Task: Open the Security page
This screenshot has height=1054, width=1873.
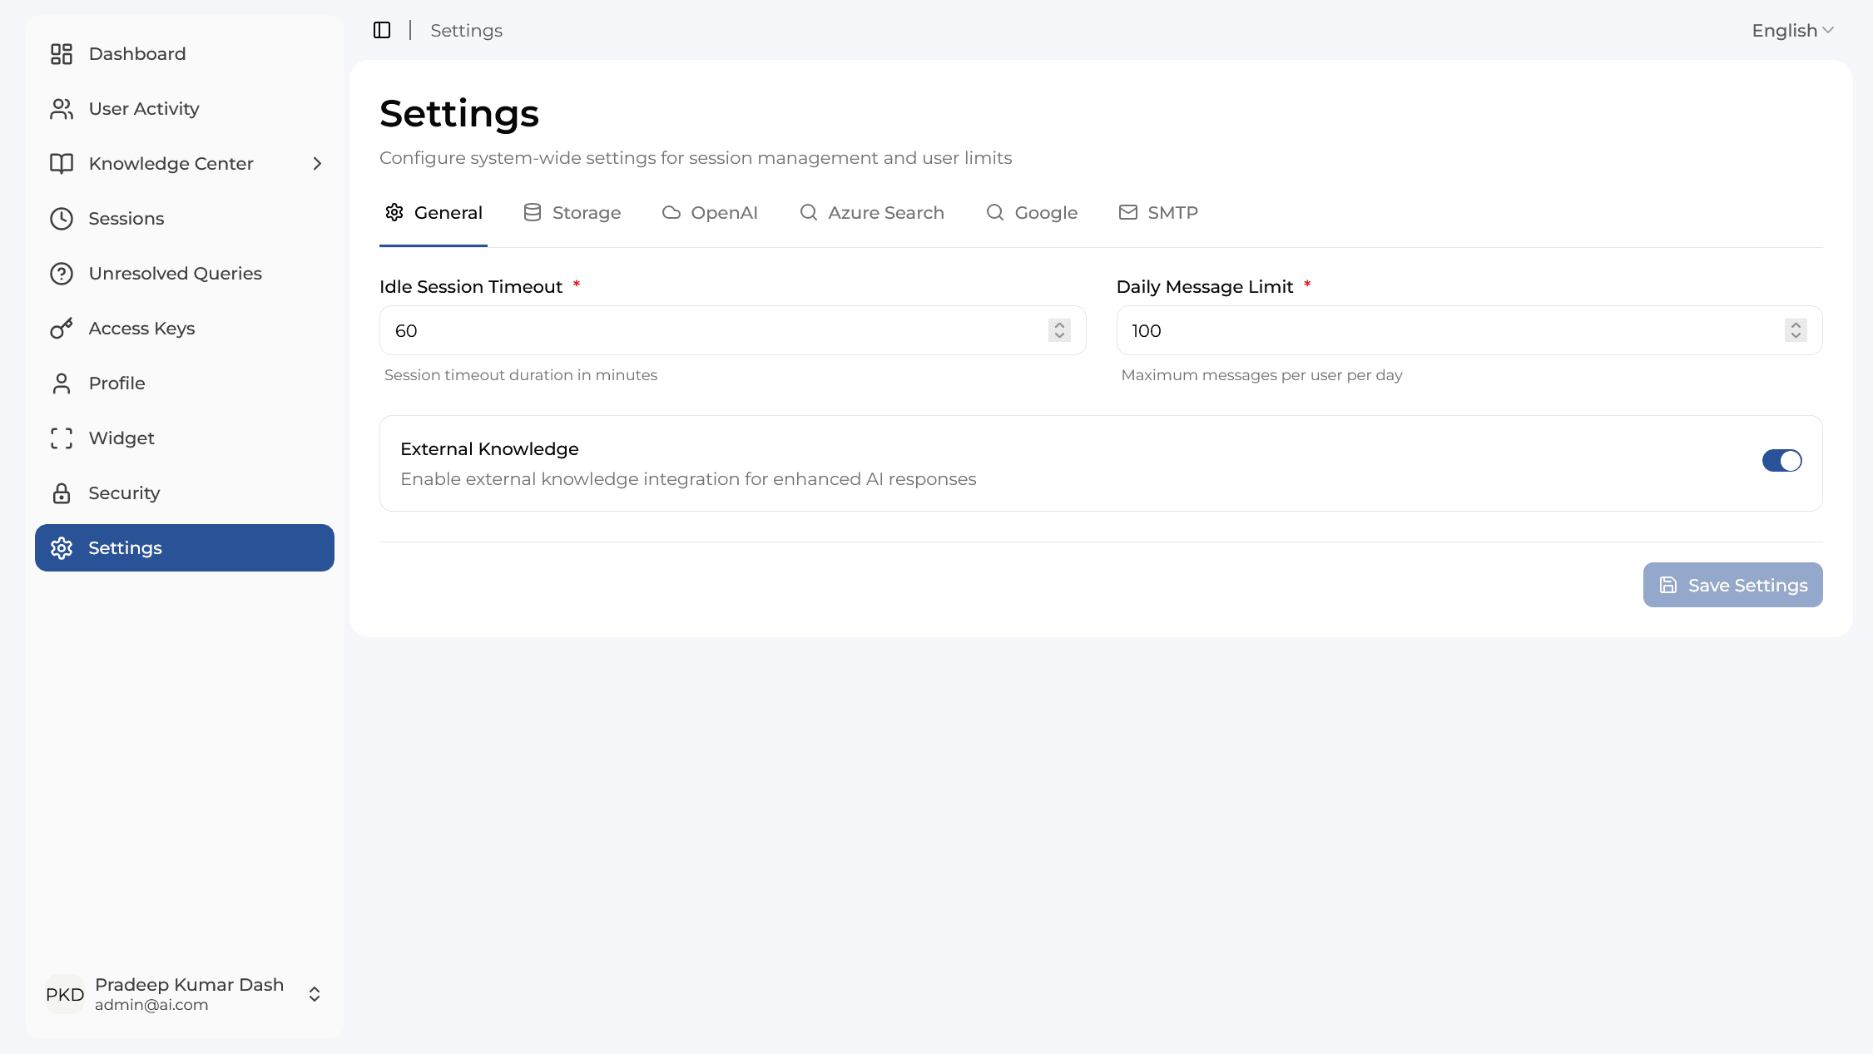Action: click(x=185, y=493)
